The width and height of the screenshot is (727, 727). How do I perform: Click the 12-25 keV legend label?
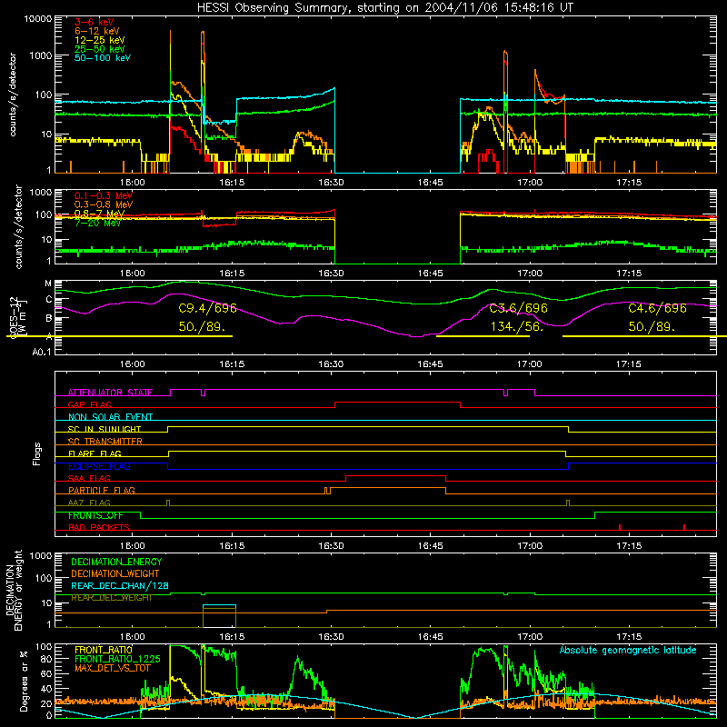pyautogui.click(x=100, y=40)
